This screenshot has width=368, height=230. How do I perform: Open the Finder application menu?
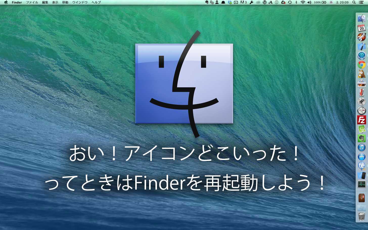[x=17, y=2]
